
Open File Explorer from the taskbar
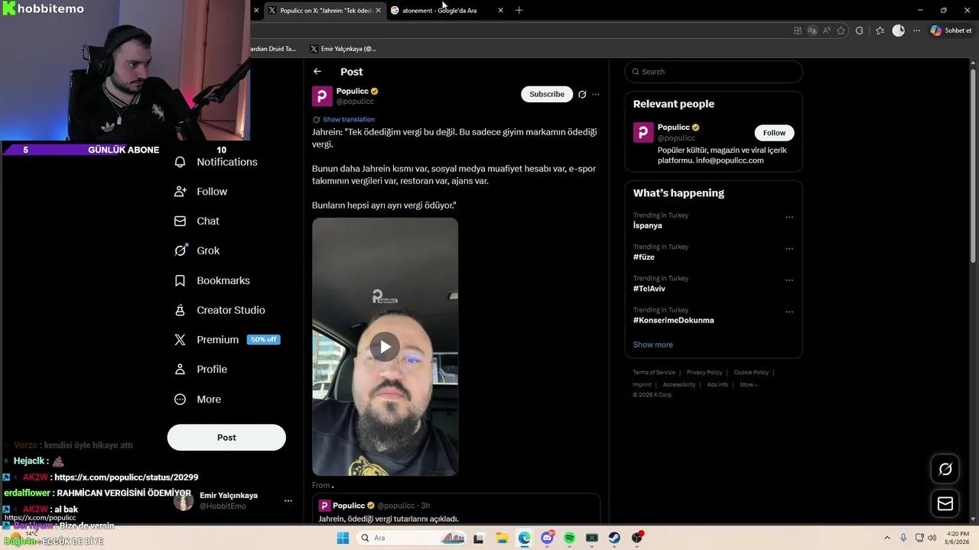coord(502,538)
